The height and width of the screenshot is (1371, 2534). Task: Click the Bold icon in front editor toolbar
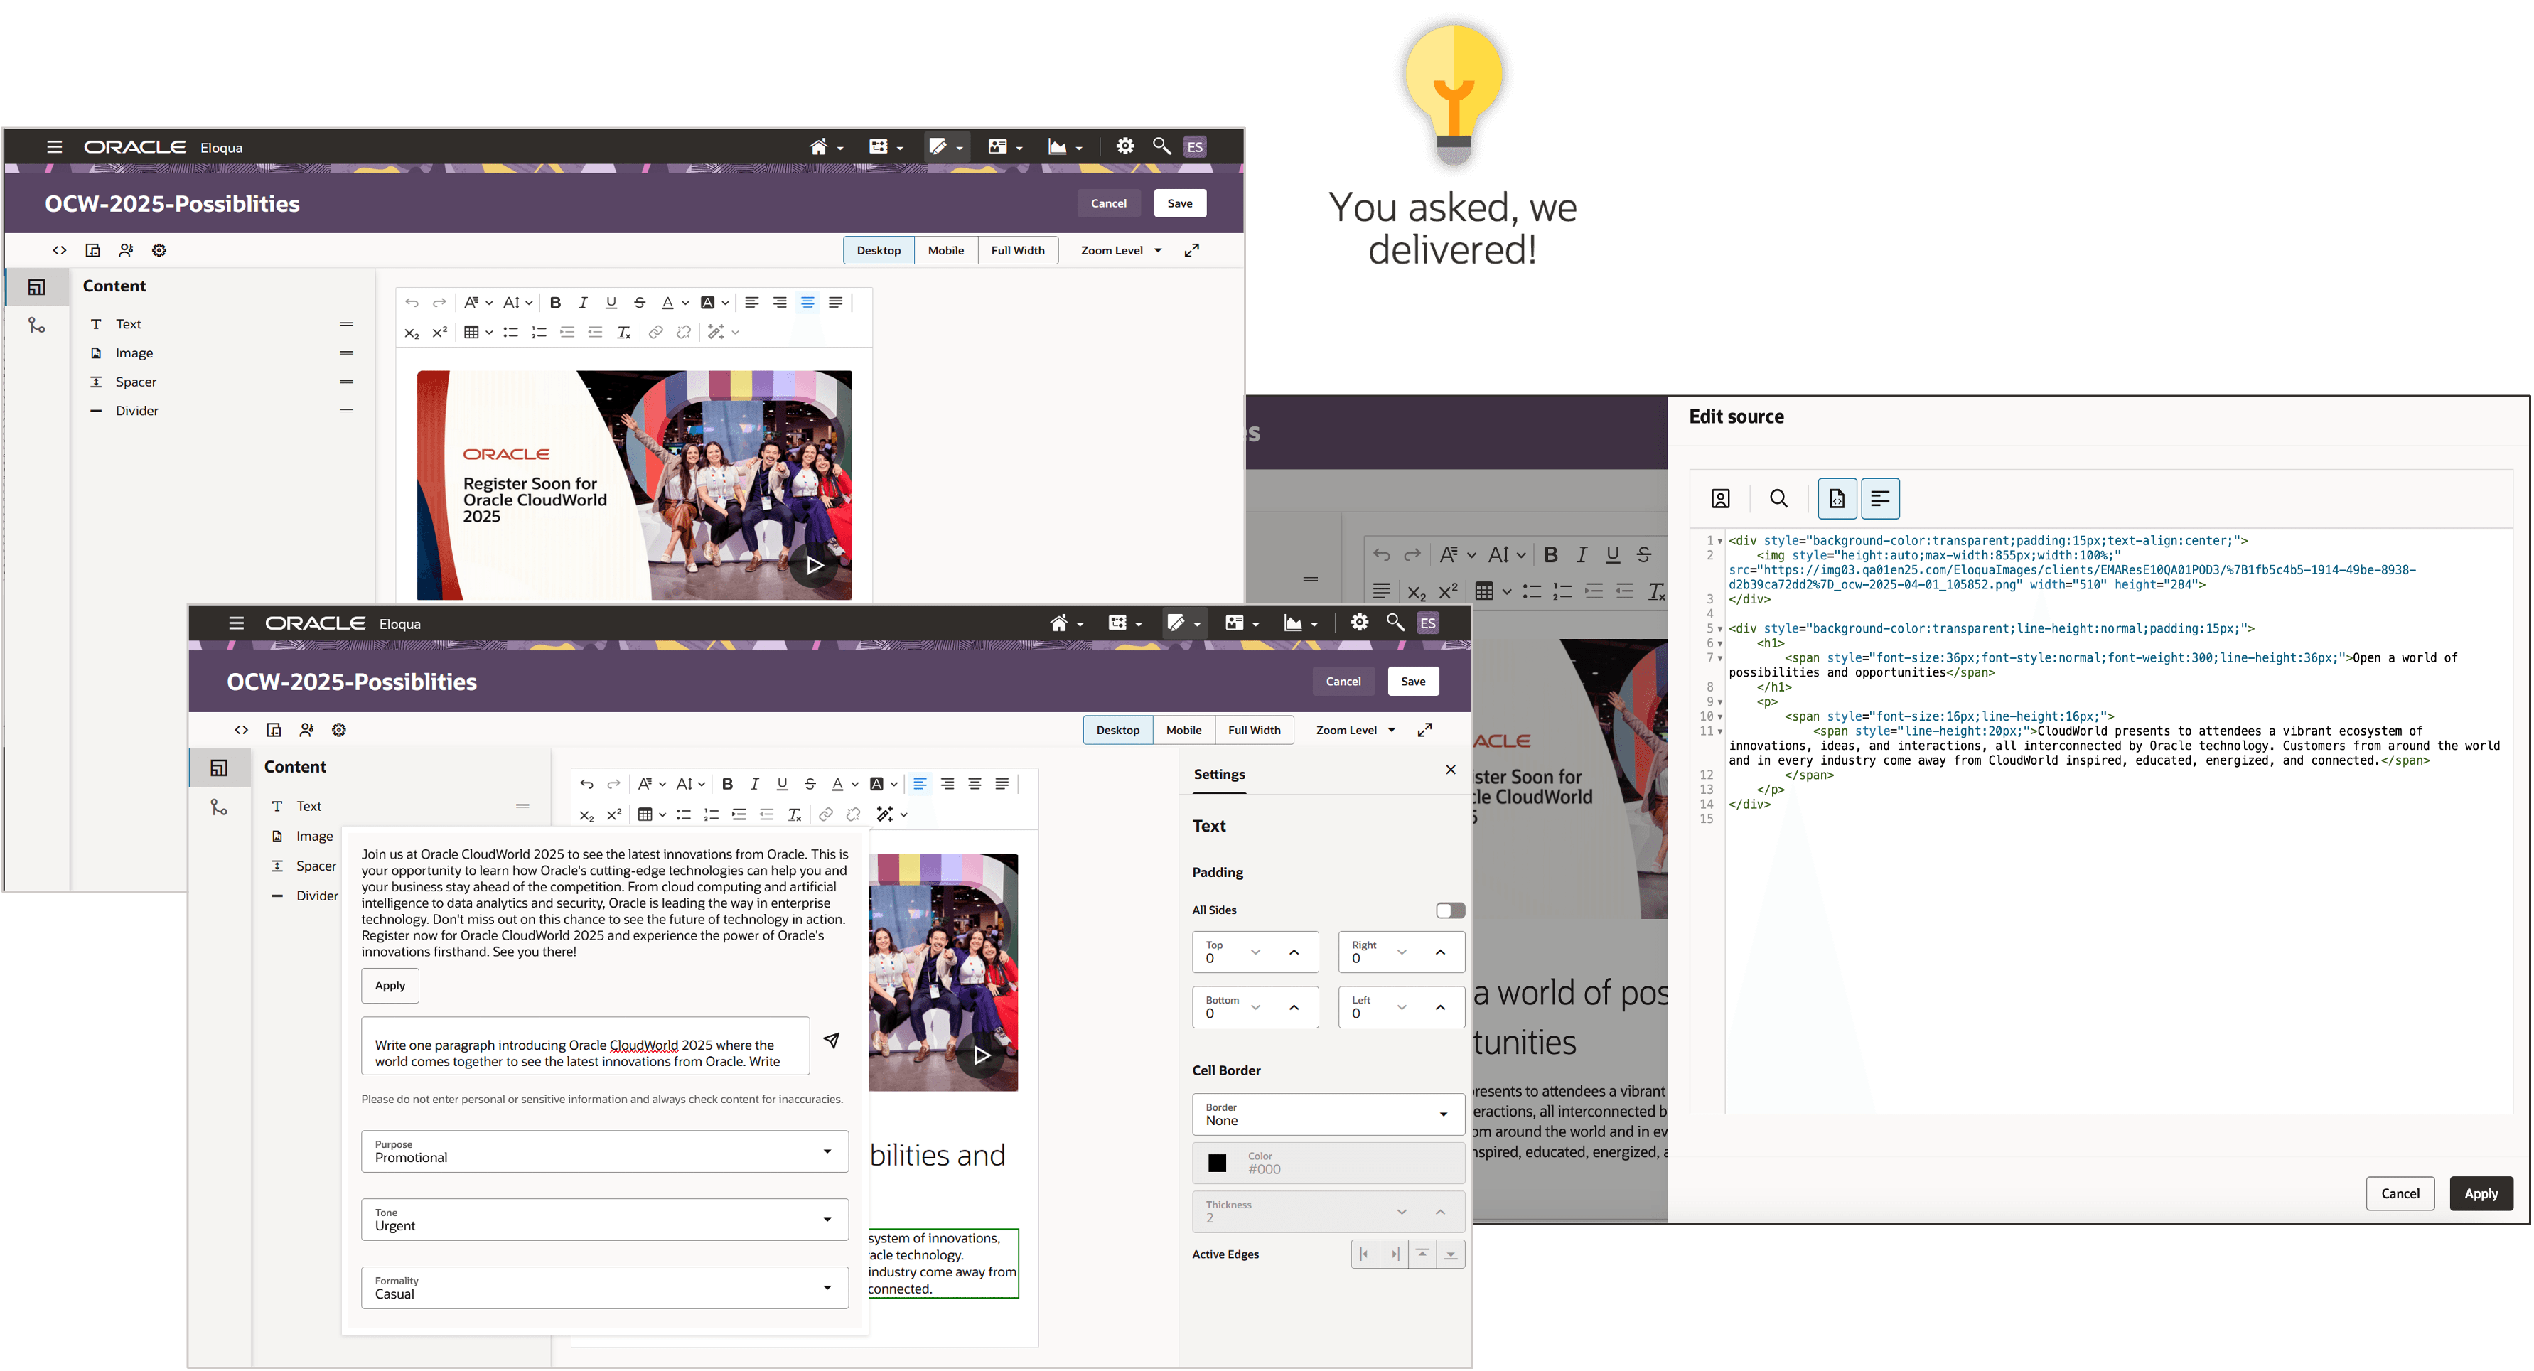[727, 784]
